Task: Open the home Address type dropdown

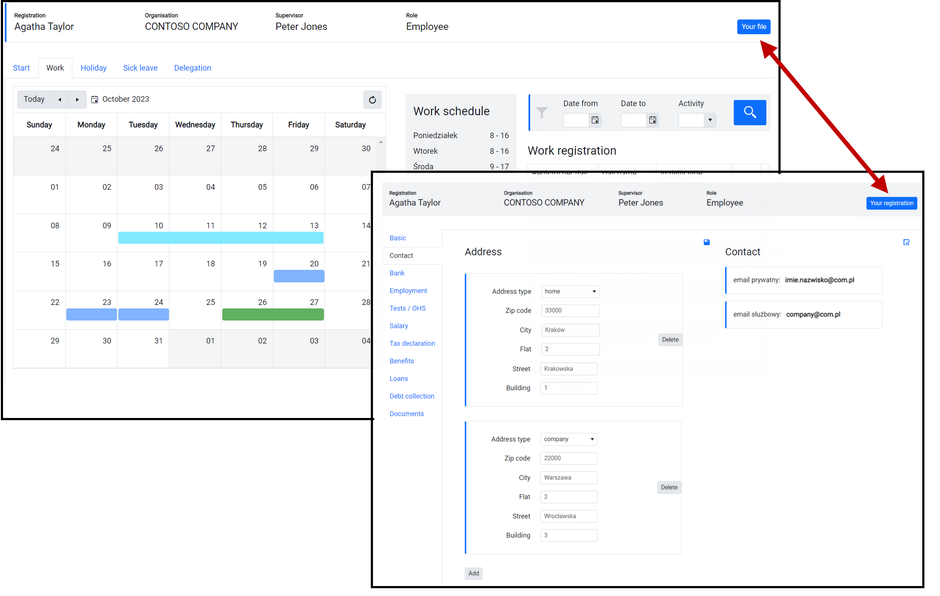Action: pos(570,292)
